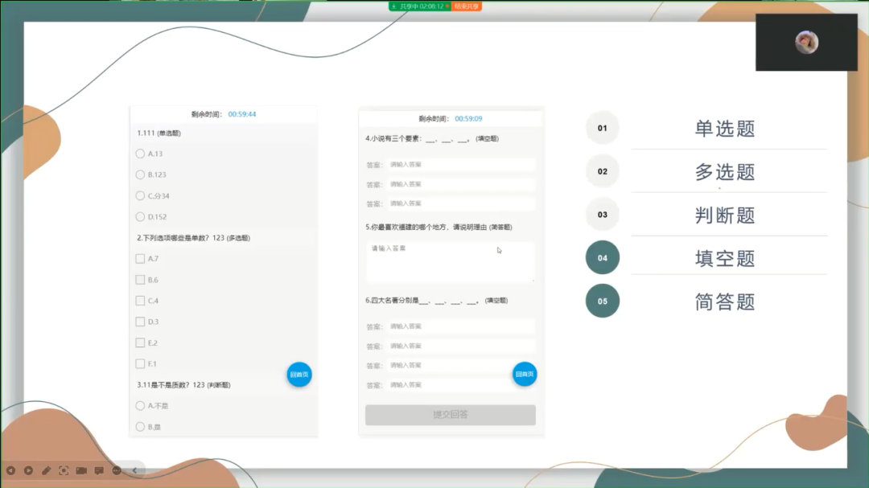Check the E.2 checkbox
The image size is (869, 488).
click(140, 342)
